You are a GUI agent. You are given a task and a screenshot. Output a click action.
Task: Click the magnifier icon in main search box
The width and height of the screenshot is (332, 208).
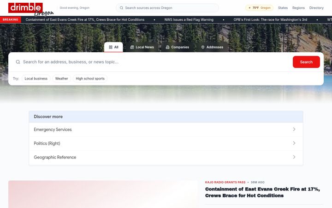(18, 62)
